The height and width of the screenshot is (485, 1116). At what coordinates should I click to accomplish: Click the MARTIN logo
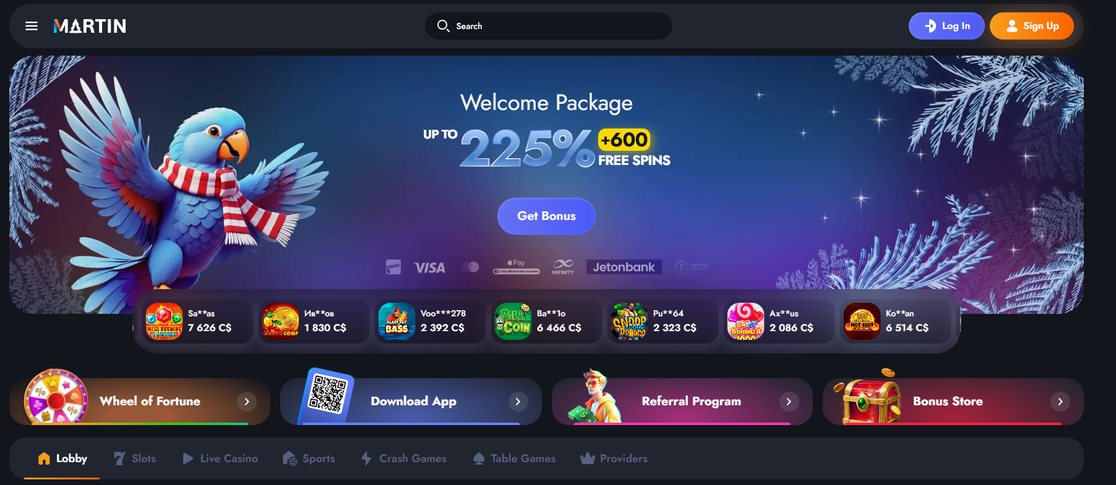[x=90, y=26]
